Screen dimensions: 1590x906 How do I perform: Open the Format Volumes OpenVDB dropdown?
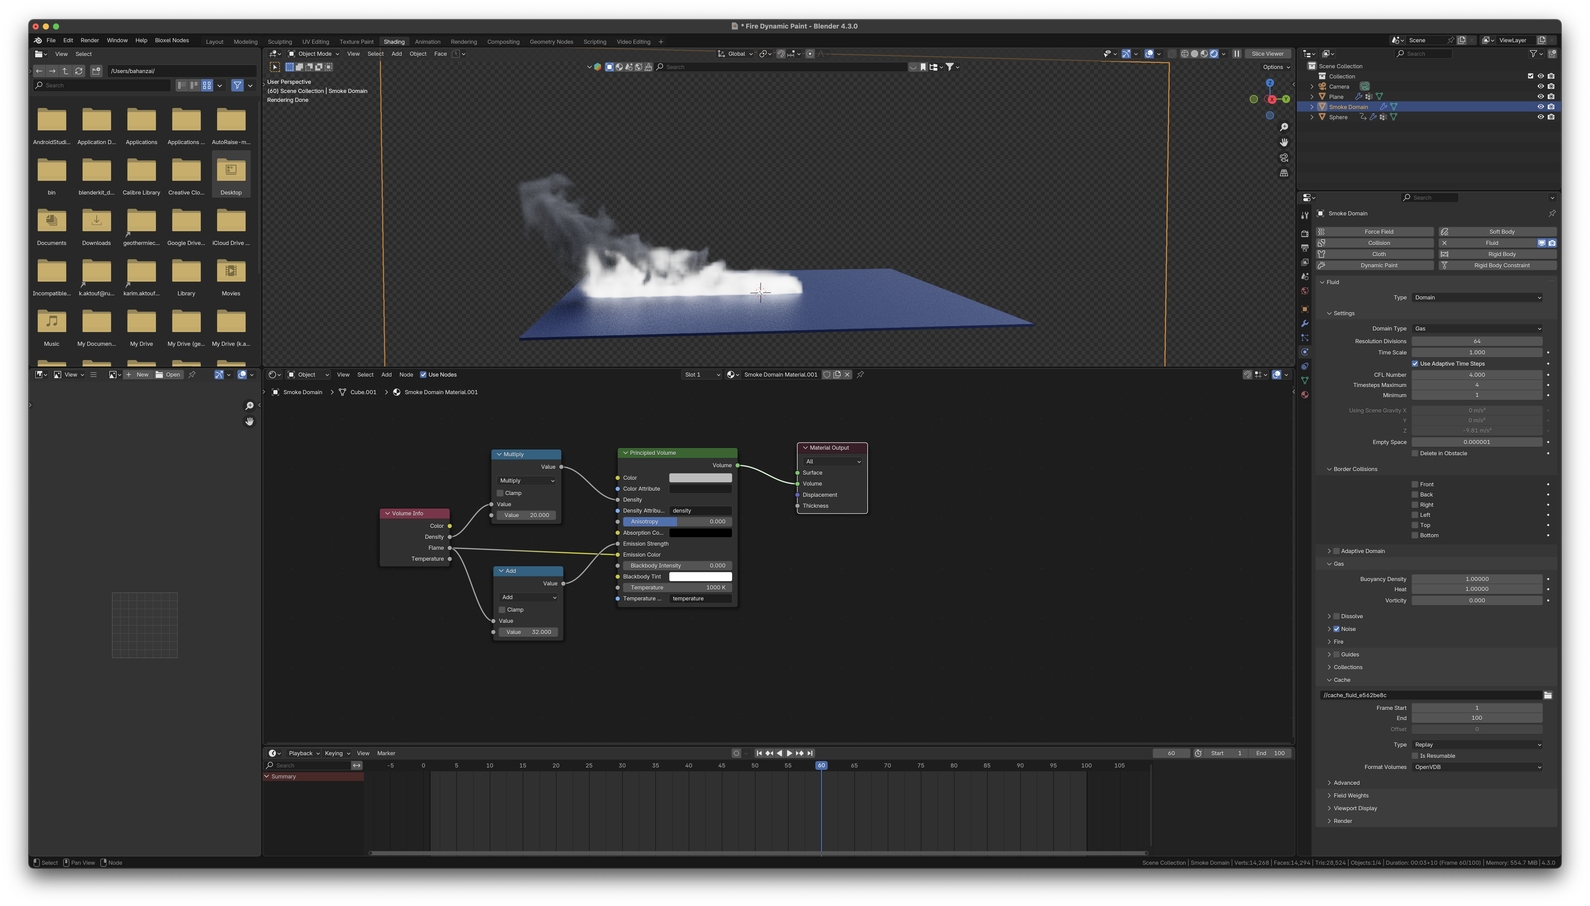pyautogui.click(x=1477, y=767)
